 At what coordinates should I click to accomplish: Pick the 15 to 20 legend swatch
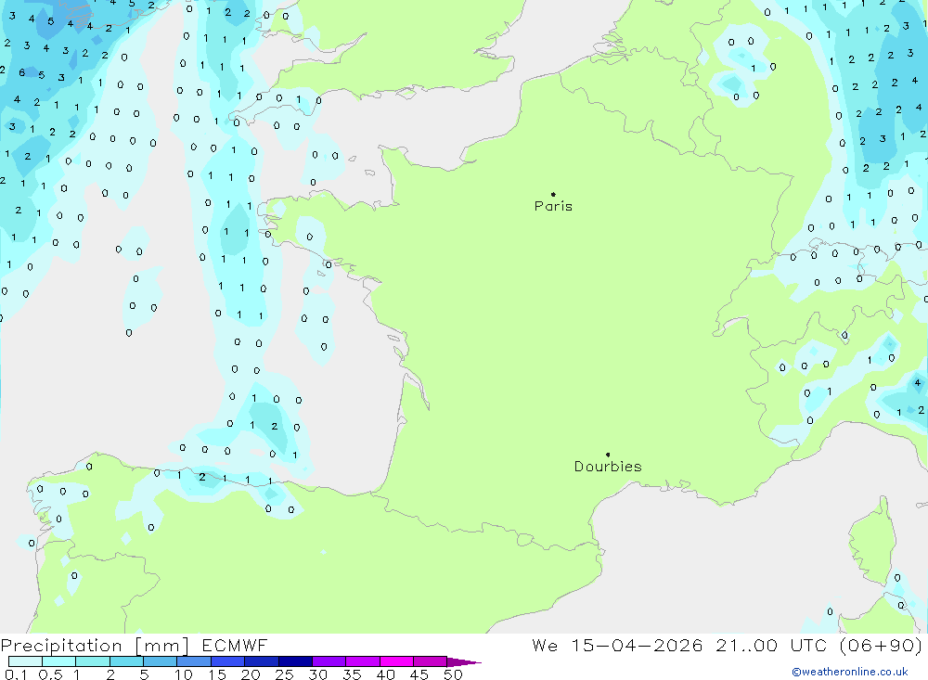pos(228,661)
